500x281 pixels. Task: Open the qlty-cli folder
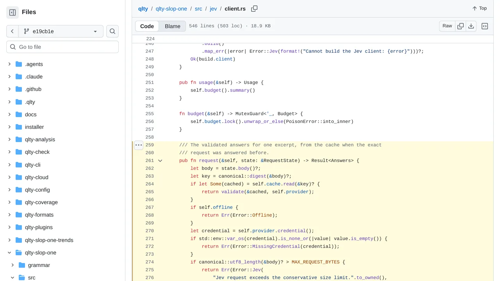[x=32, y=165]
